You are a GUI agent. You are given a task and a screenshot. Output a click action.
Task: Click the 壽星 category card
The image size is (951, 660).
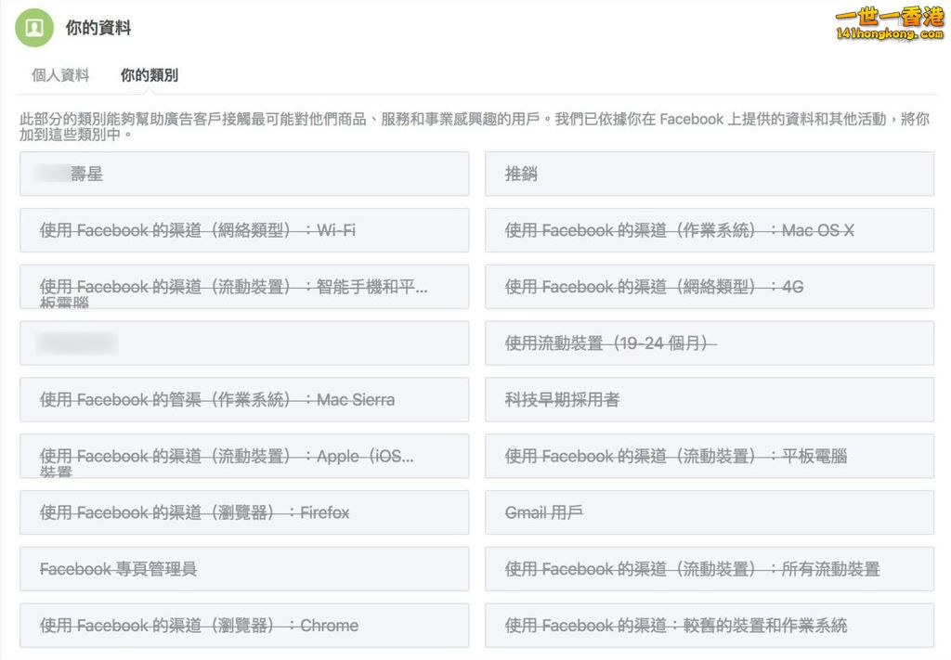click(244, 174)
